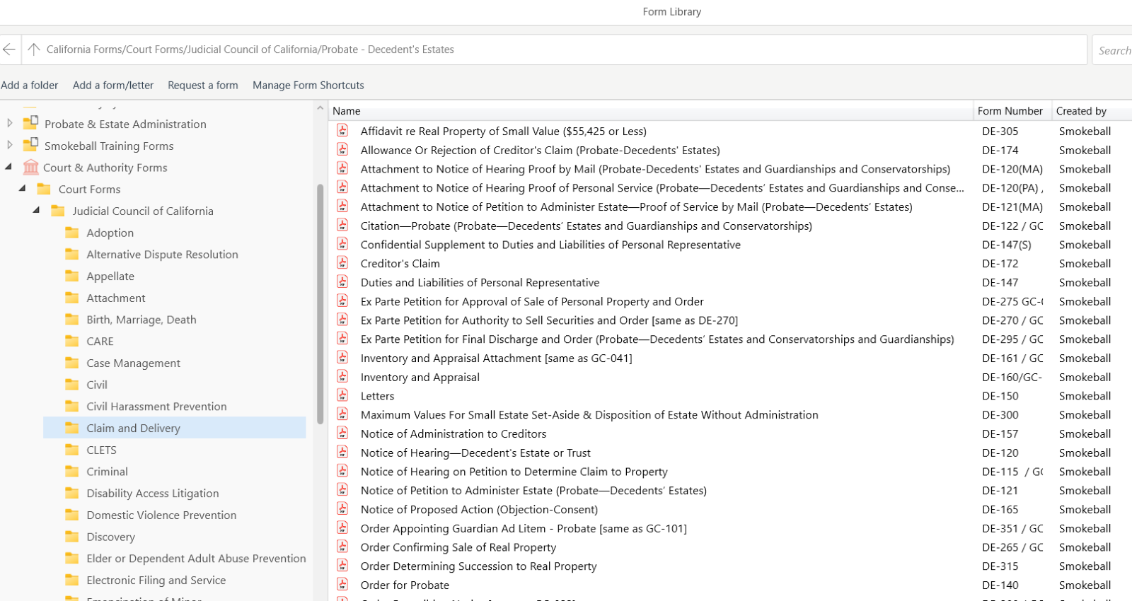The width and height of the screenshot is (1132, 601).
Task: Click the folder path address bar
Action: coord(554,49)
